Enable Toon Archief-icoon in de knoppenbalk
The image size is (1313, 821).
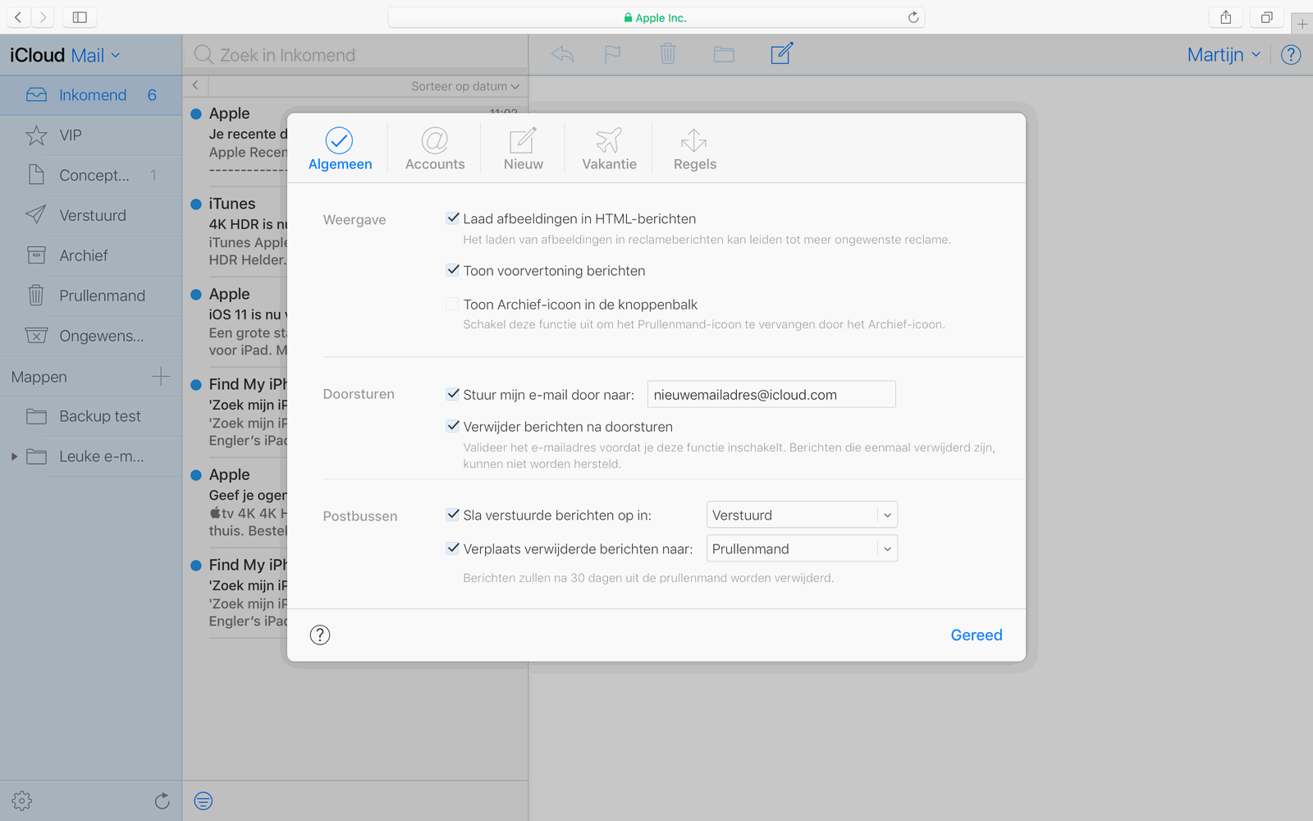point(452,304)
